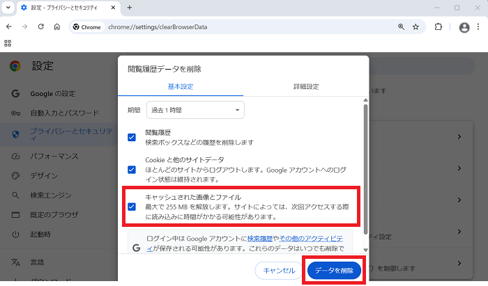Click the browser reload icon
488x286 pixels.
pyautogui.click(x=41, y=26)
